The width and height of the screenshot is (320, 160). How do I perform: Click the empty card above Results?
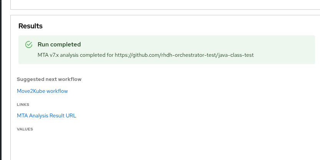click(x=161, y=4)
